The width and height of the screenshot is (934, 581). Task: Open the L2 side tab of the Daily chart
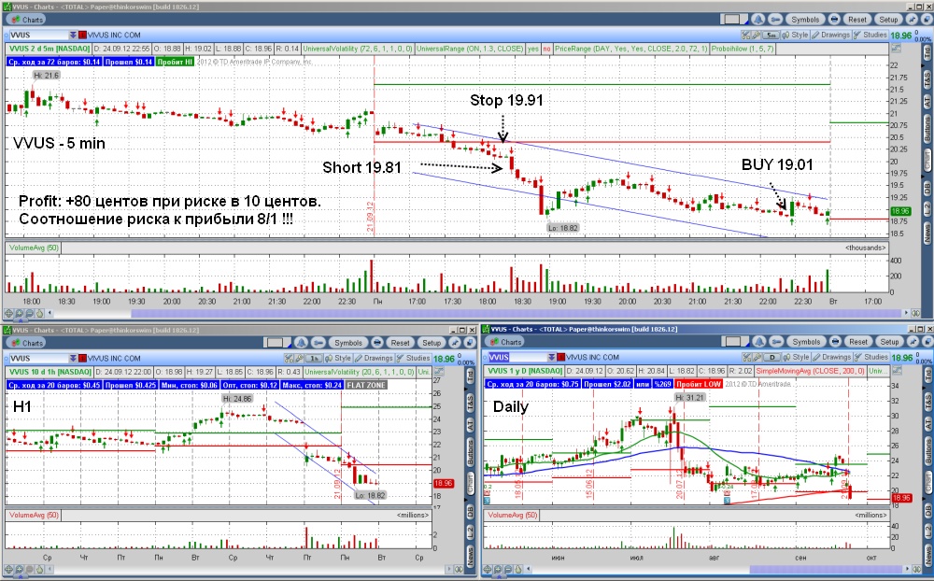928,532
